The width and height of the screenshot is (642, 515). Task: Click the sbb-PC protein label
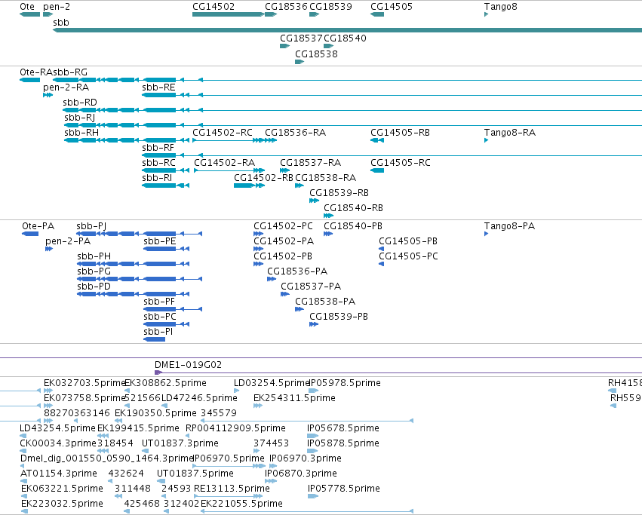click(x=160, y=317)
